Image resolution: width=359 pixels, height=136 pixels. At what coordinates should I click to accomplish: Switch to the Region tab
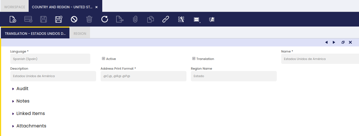click(x=80, y=33)
